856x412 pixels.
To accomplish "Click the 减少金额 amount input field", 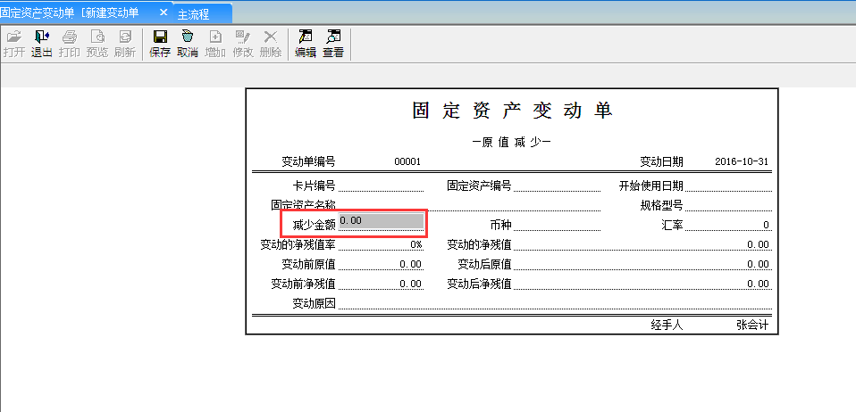I will 381,221.
